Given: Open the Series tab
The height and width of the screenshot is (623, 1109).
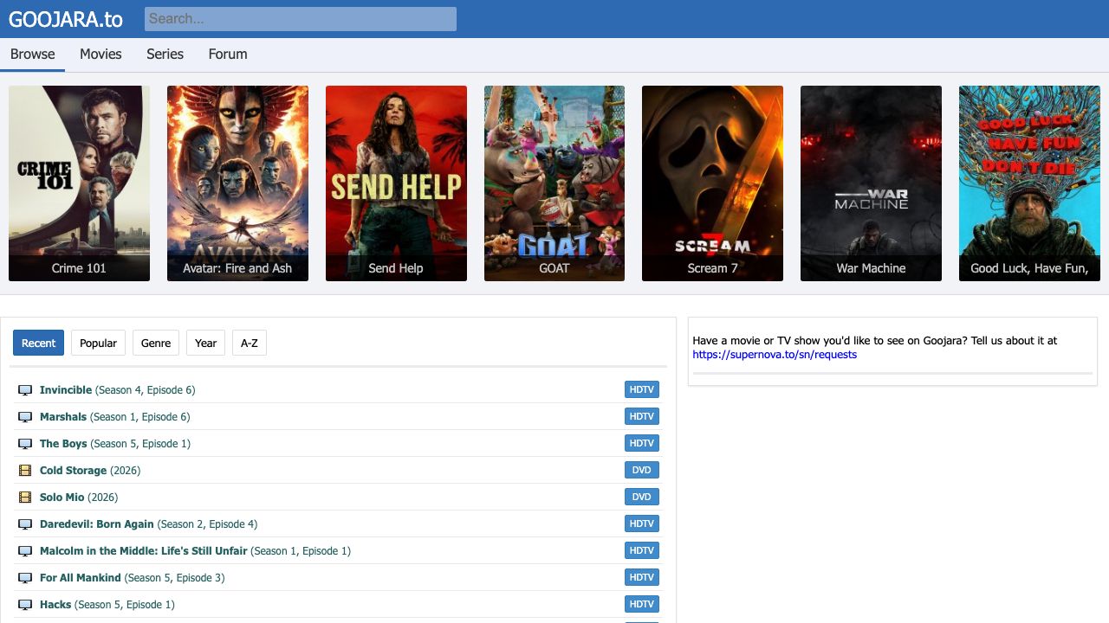Looking at the screenshot, I should (x=165, y=54).
